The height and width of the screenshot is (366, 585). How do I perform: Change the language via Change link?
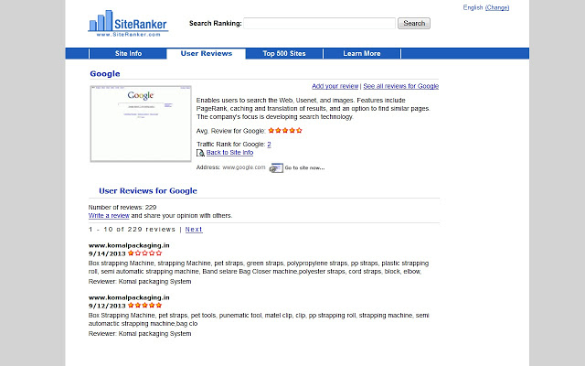[497, 7]
